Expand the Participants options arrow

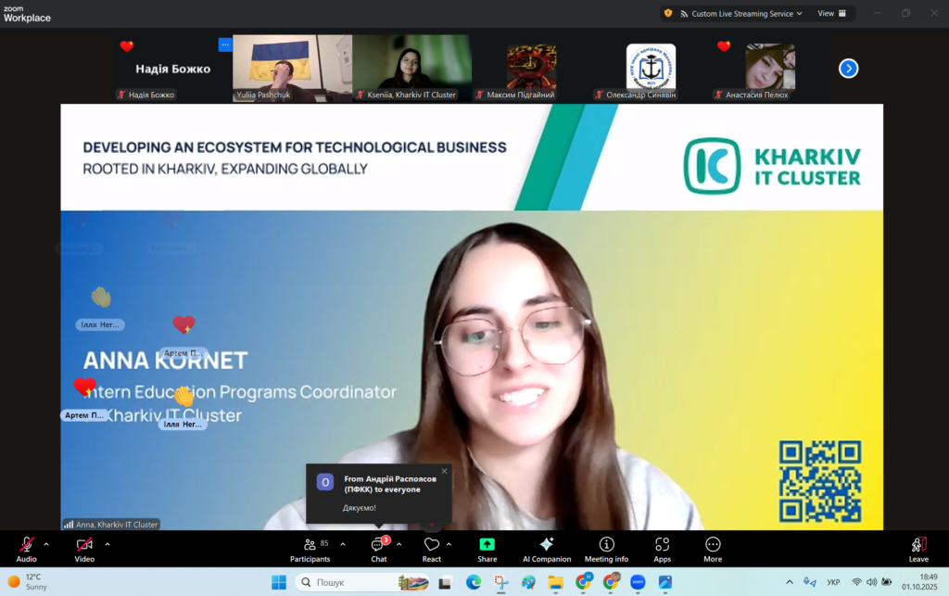343,544
